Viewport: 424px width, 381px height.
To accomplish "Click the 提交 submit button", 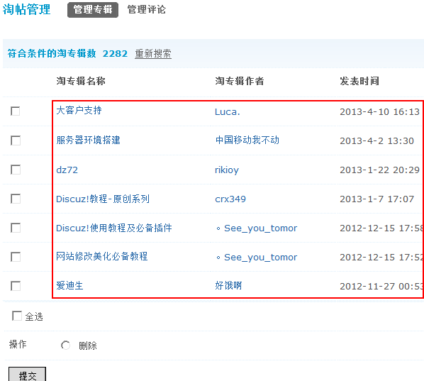I will point(28,375).
